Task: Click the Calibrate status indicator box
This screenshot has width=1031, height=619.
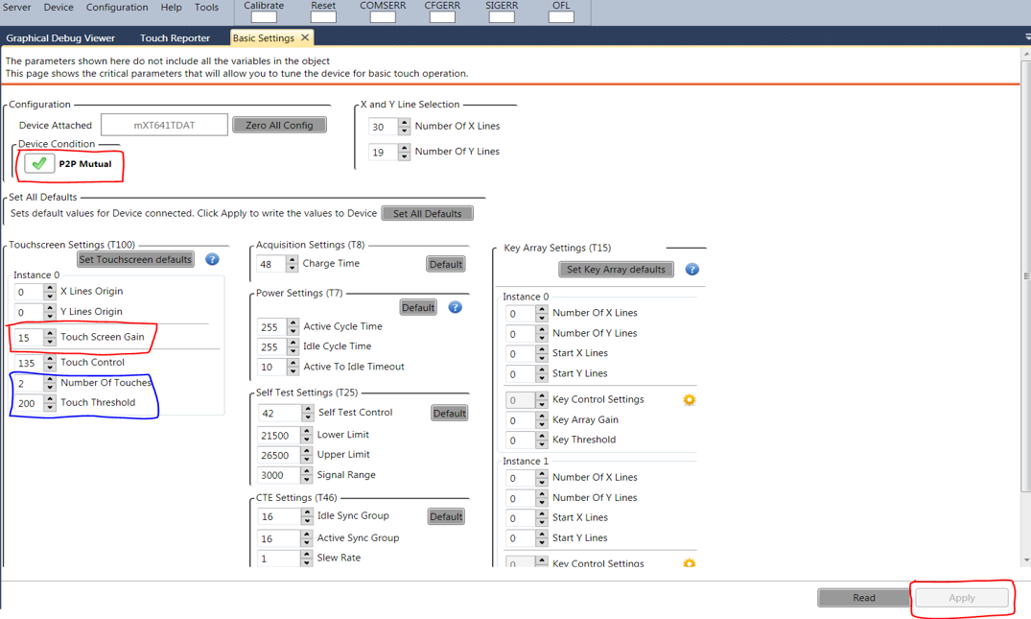Action: coord(264,17)
